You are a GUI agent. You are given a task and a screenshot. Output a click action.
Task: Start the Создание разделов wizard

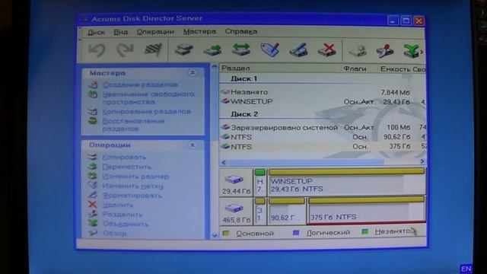click(x=140, y=84)
